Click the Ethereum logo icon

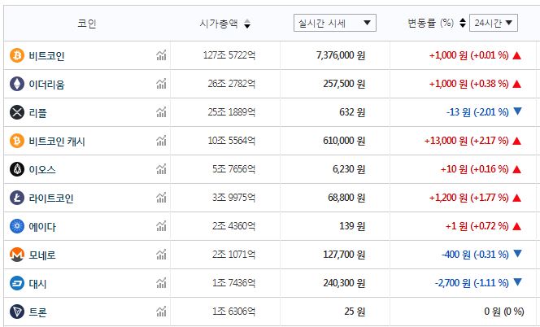16,84
